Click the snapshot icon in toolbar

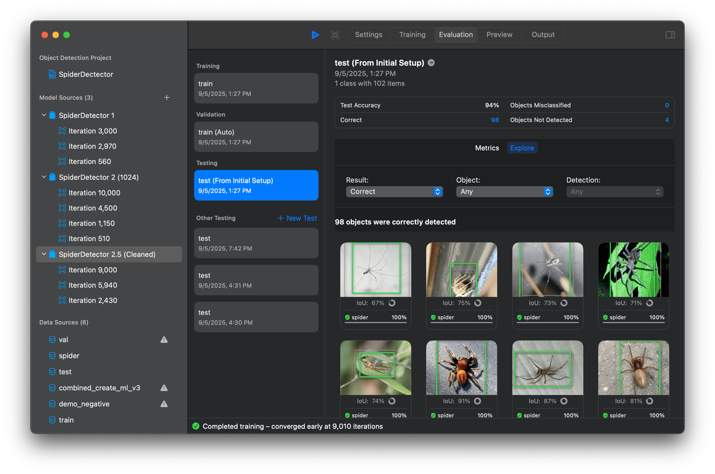[x=335, y=35]
